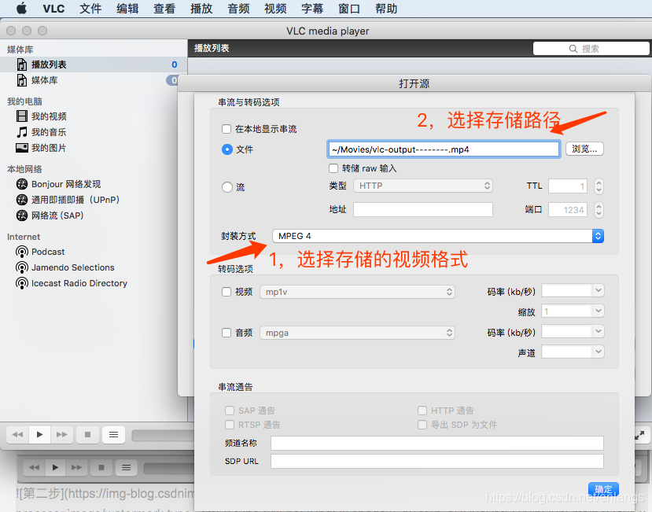
Task: Click playlist button in background window controls
Action: pyautogui.click(x=126, y=467)
